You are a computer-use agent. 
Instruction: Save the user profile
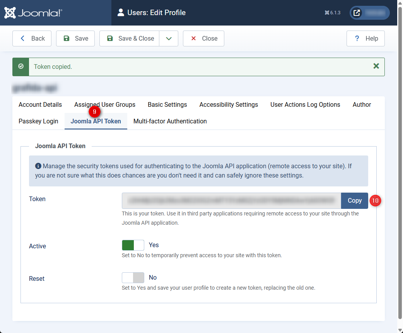click(x=75, y=39)
